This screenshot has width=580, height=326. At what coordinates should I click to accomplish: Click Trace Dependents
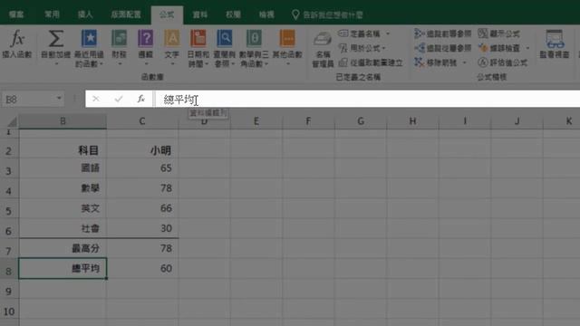tap(443, 48)
